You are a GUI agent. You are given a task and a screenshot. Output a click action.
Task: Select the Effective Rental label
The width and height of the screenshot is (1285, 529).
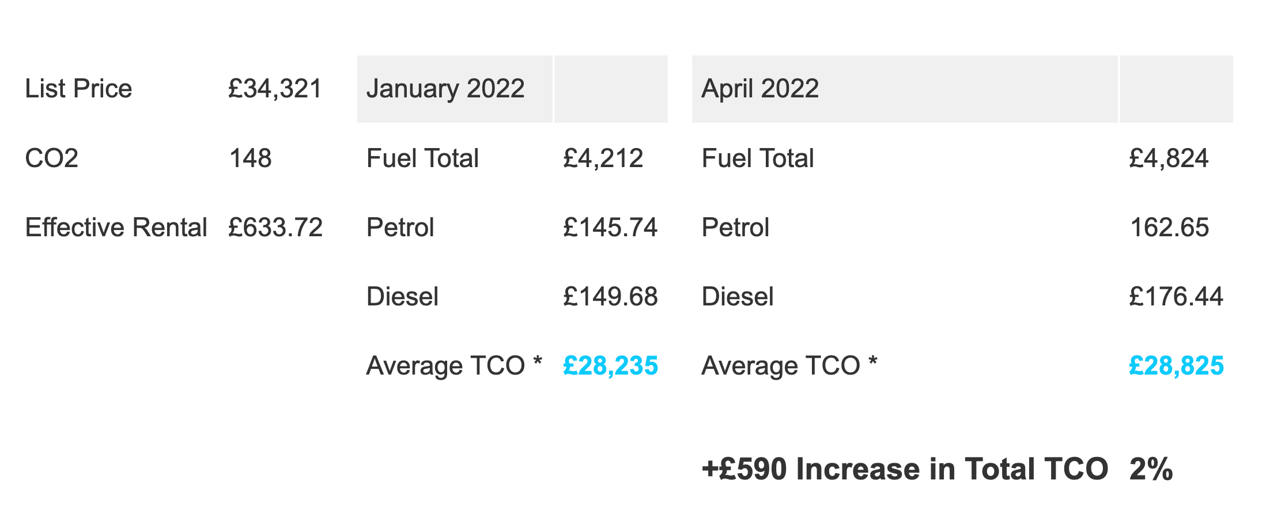point(116,228)
